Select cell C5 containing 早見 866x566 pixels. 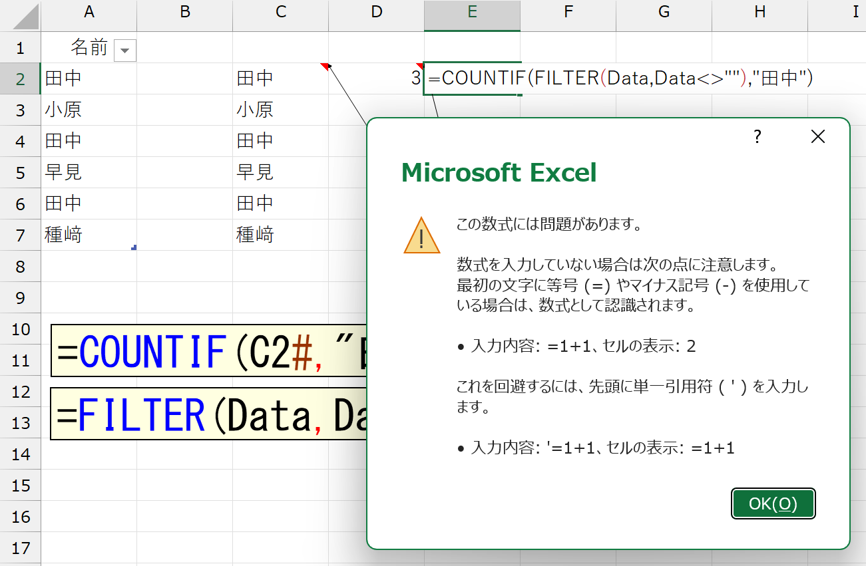(x=280, y=172)
